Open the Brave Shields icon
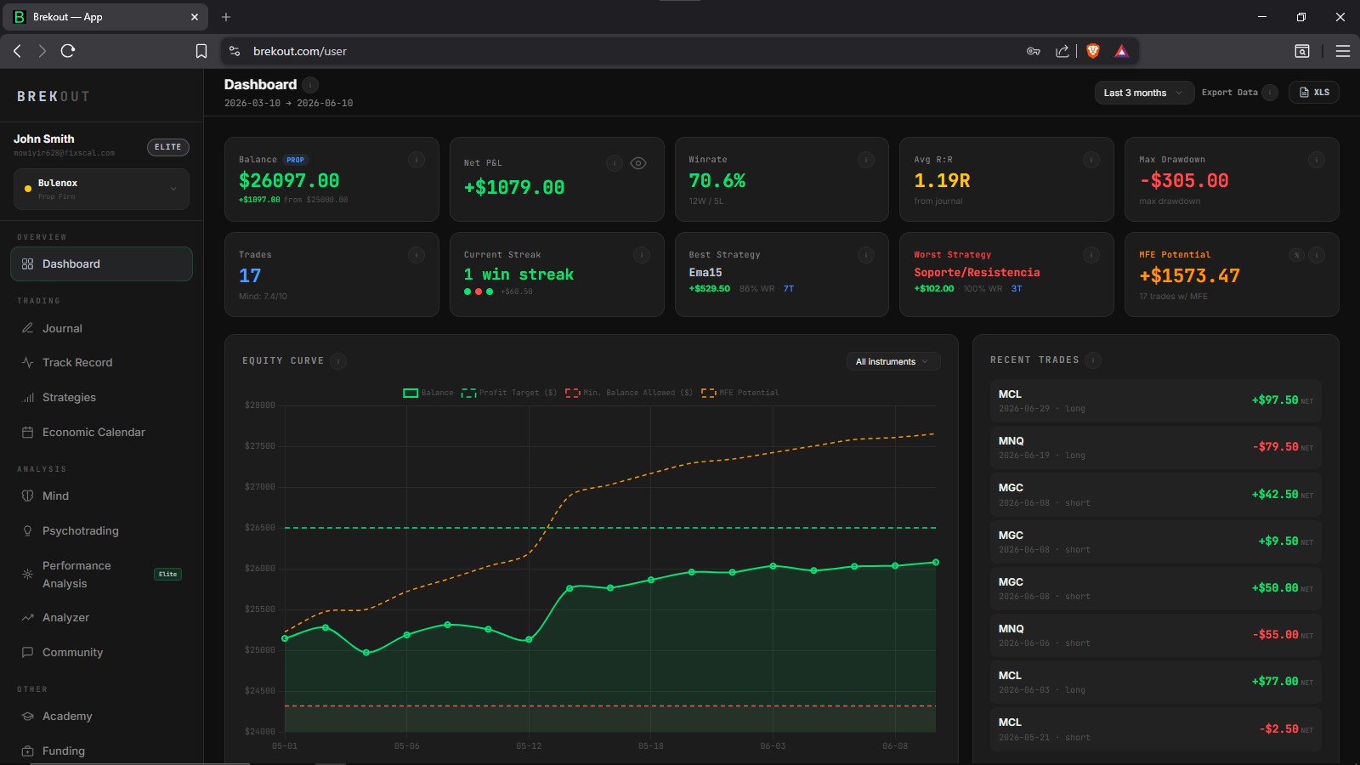Viewport: 1360px width, 765px height. point(1093,51)
